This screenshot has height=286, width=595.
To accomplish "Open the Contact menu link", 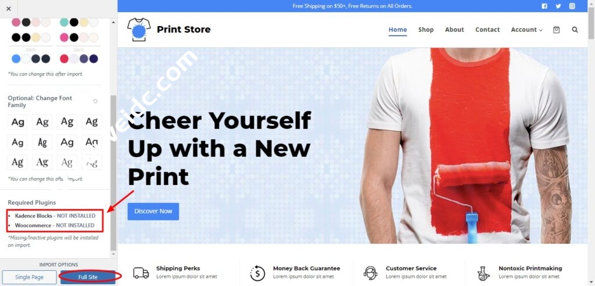I will click(488, 30).
